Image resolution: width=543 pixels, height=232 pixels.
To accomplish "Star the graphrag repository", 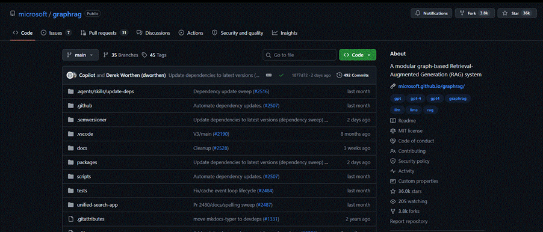I will tap(517, 13).
